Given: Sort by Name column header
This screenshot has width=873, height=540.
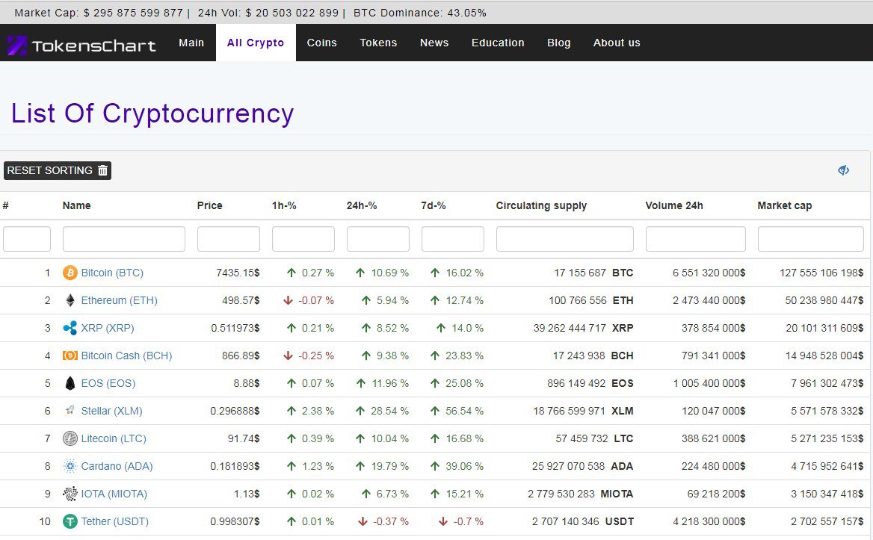Looking at the screenshot, I should tap(76, 205).
